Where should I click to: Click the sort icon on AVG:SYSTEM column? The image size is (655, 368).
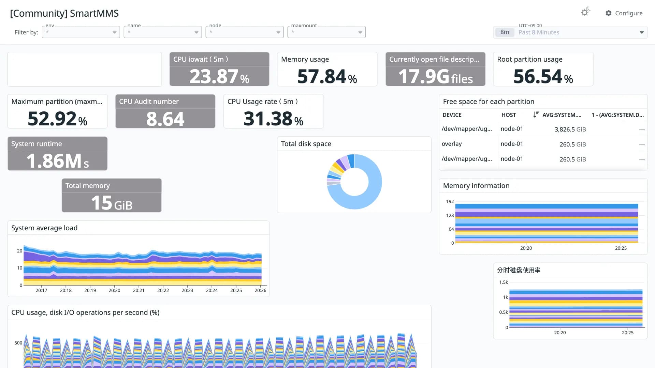point(536,114)
